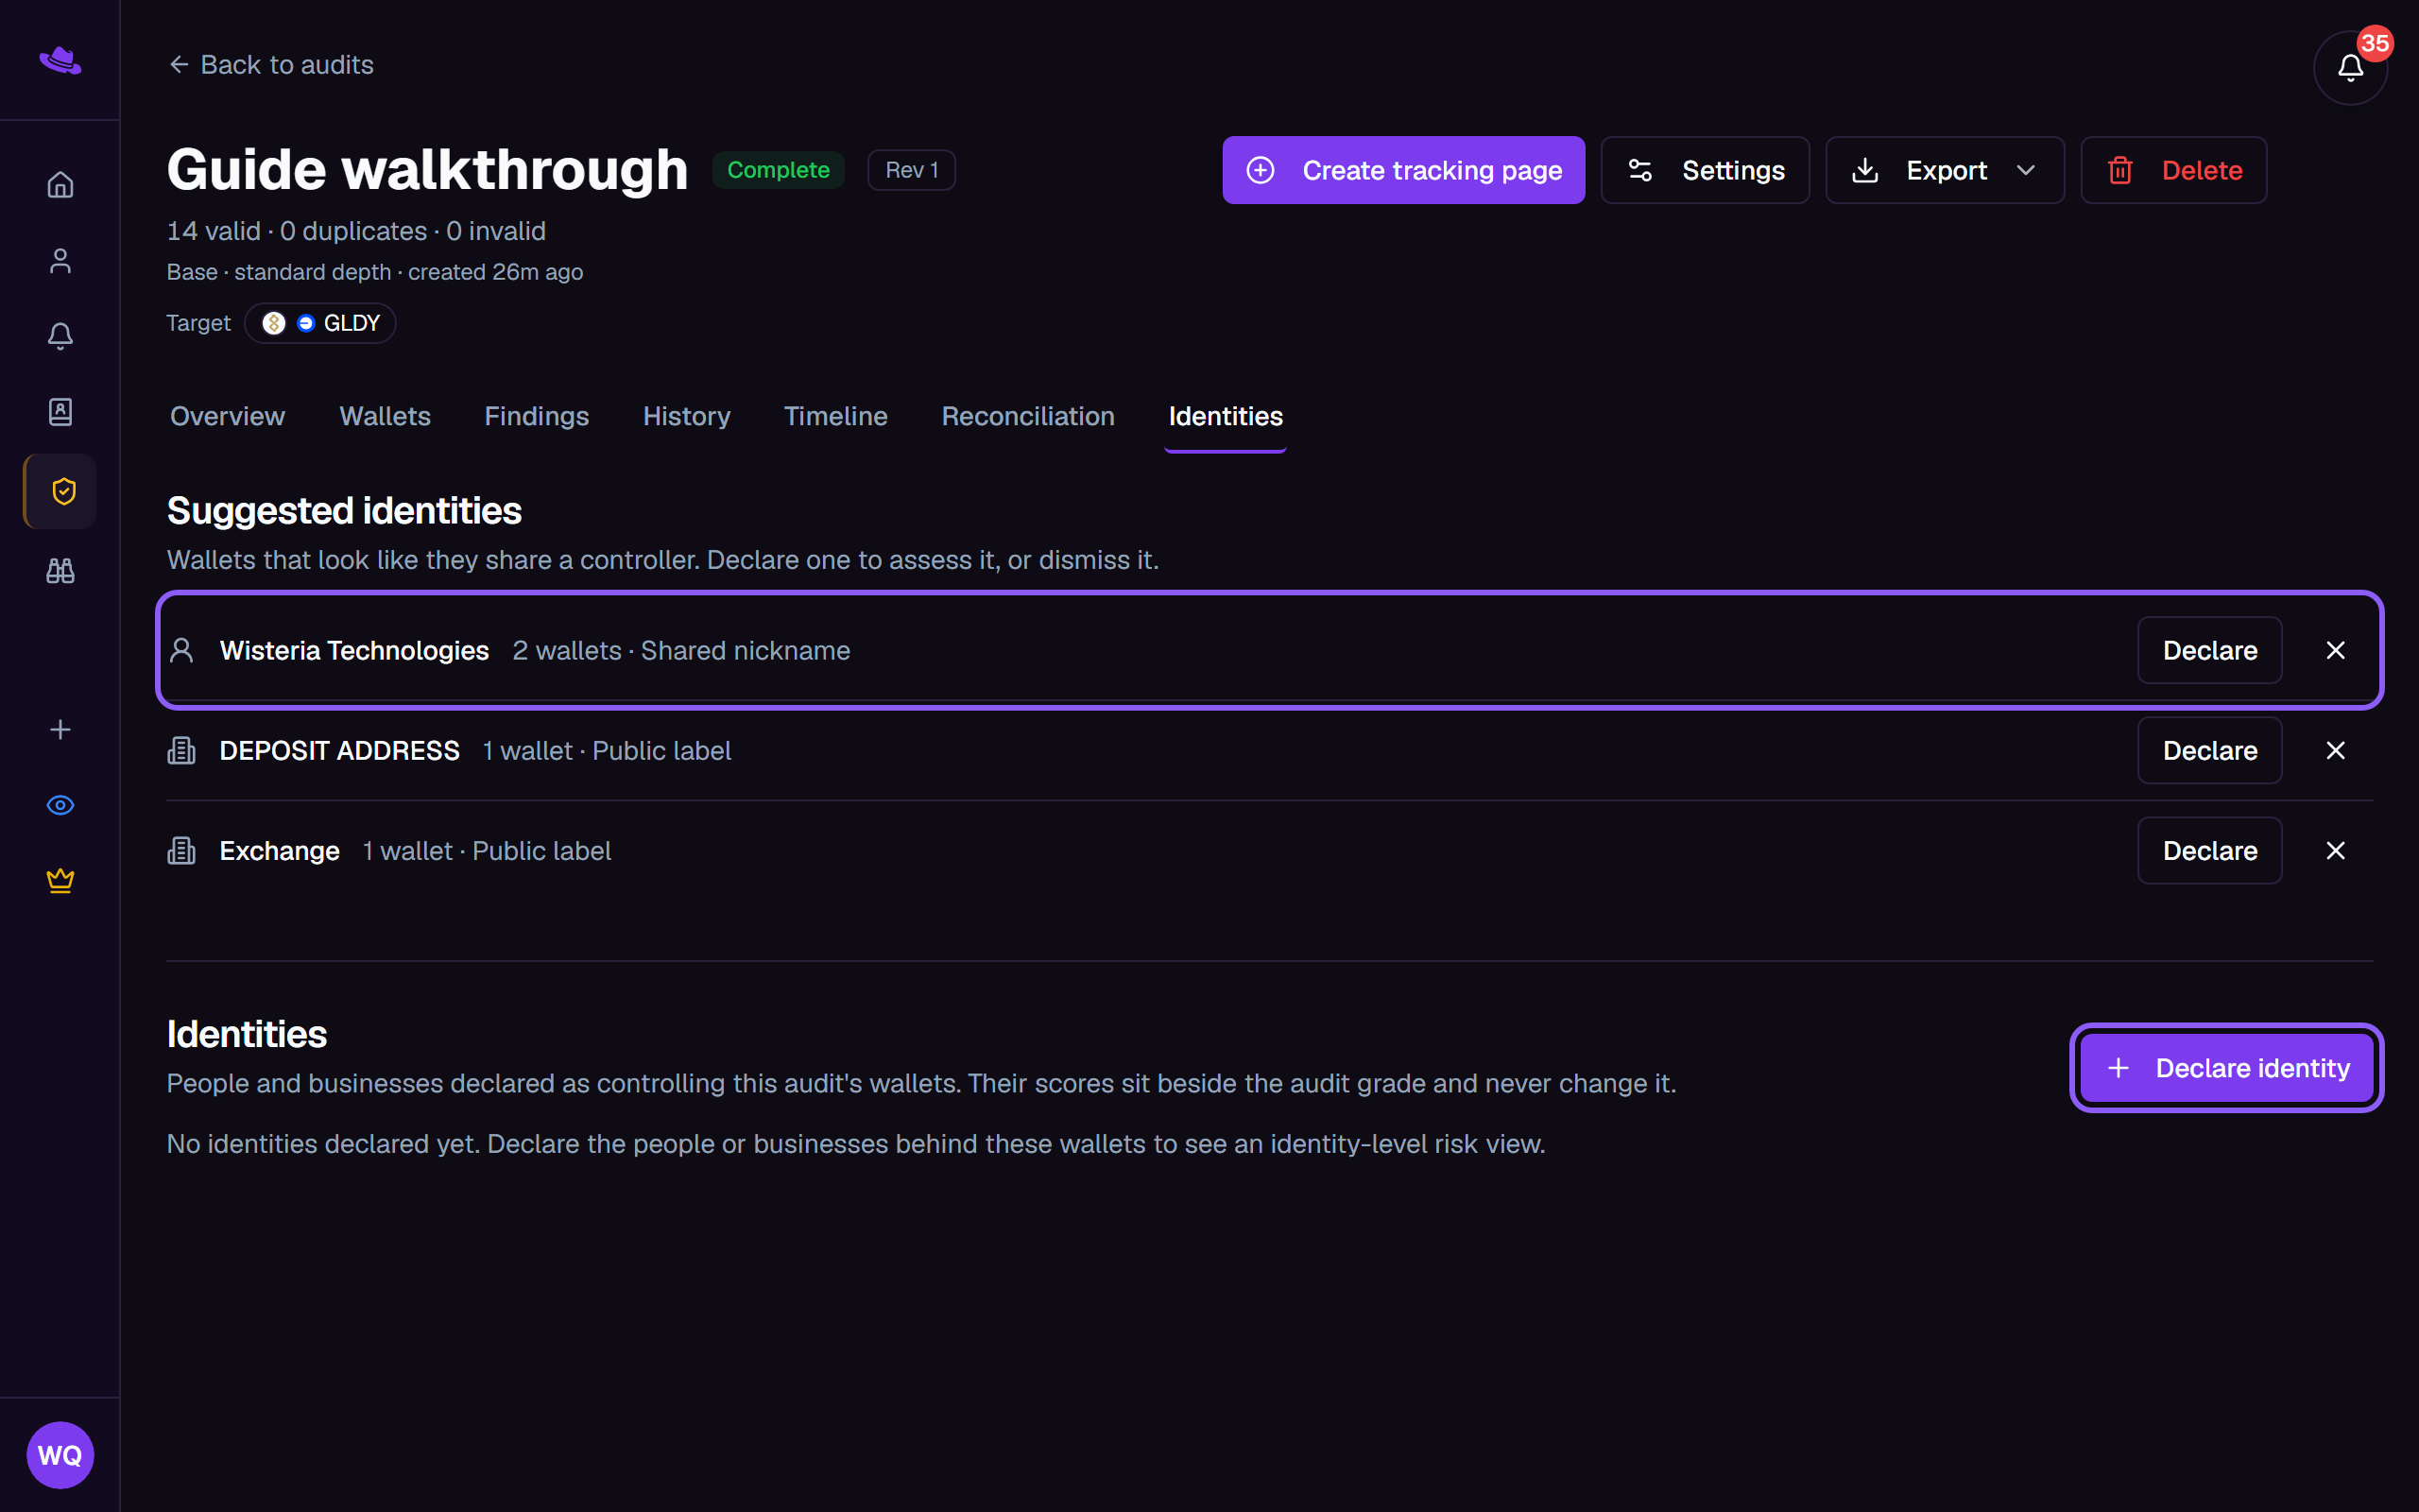Switch to the Findings tab

point(537,416)
